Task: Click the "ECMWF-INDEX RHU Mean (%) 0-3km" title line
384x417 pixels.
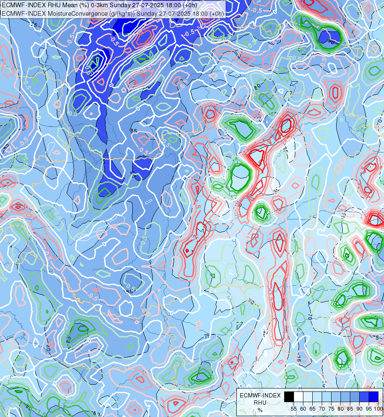Action: [99, 5]
